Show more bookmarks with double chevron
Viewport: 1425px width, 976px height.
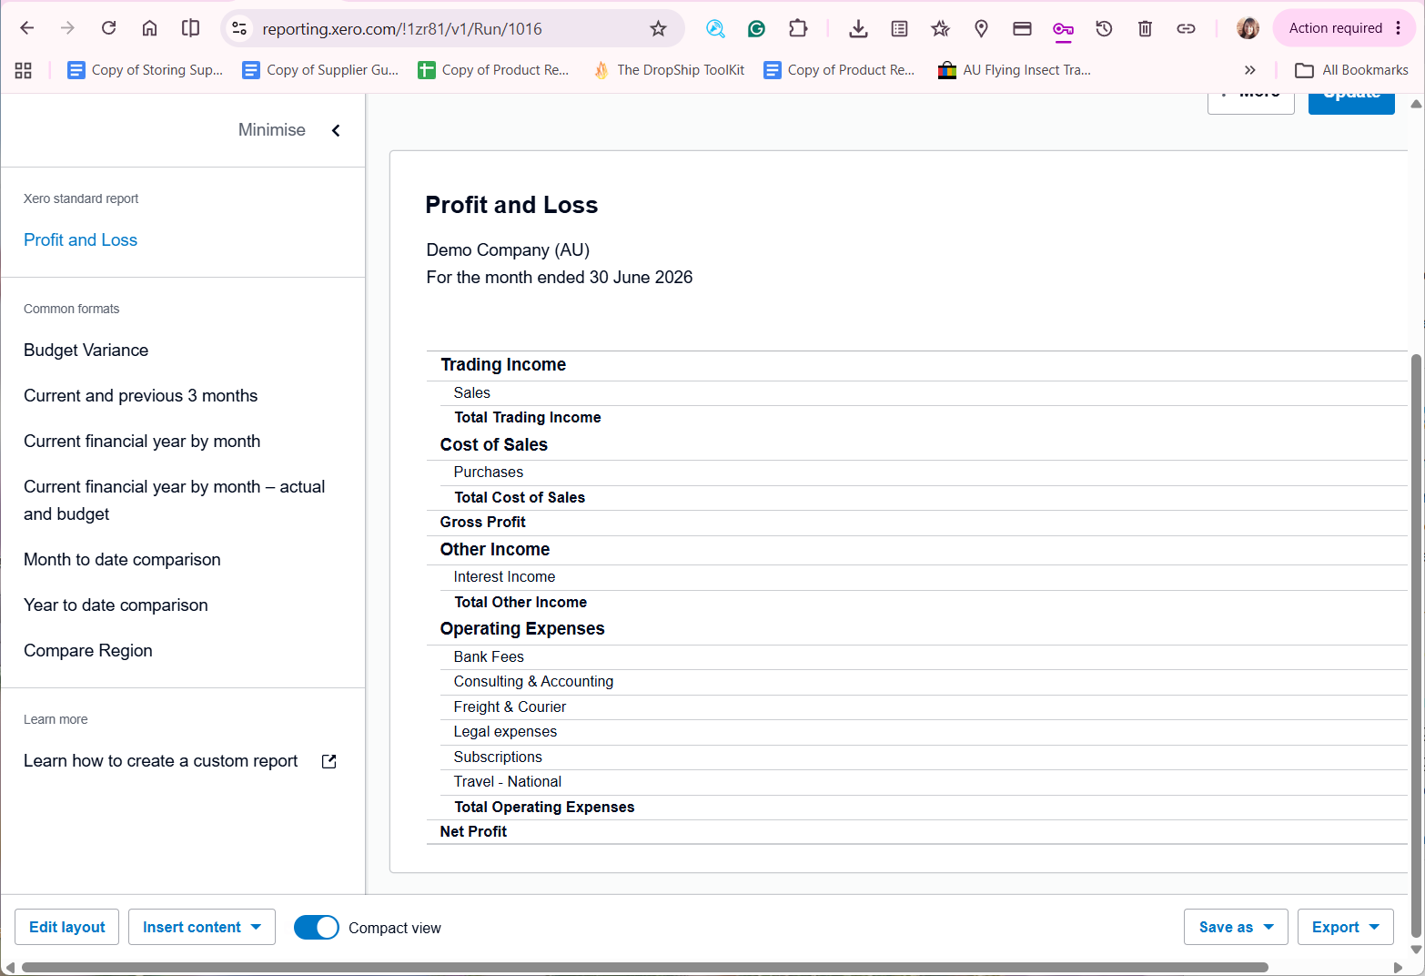[x=1249, y=70]
